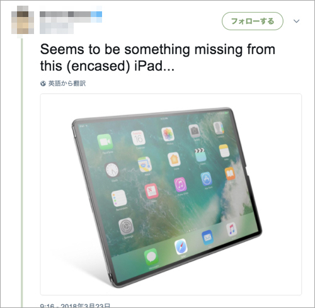Click the Camera app icon
315x308 pixels.
[x=194, y=130]
